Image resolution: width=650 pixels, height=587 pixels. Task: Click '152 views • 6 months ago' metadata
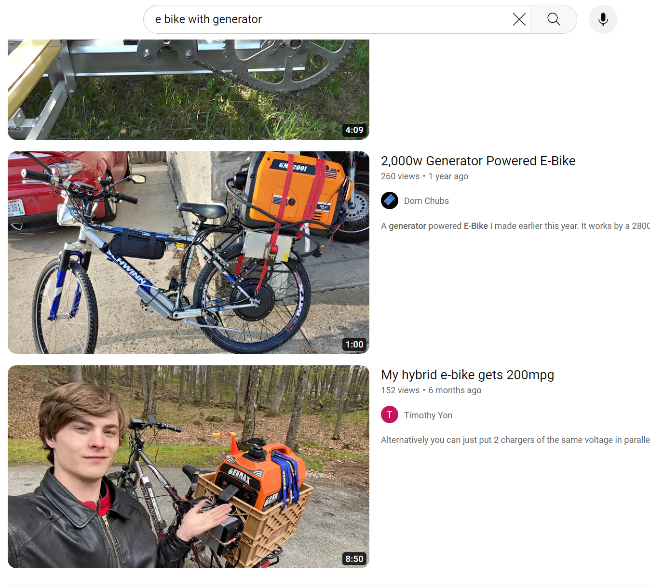[x=431, y=390]
